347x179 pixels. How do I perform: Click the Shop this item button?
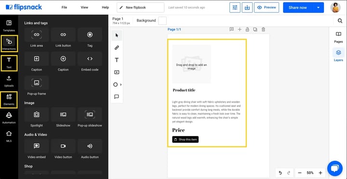click(186, 139)
